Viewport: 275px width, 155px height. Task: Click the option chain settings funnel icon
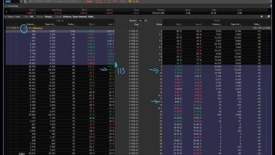pyautogui.click(x=262, y=17)
